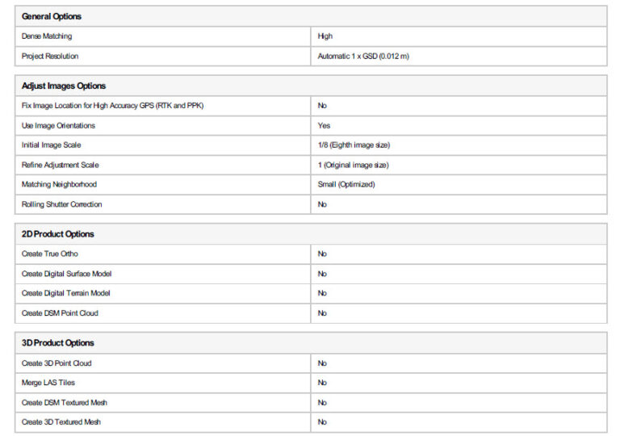The height and width of the screenshot is (436, 620).
Task: Click the Create 3D Textured Mesh label
Action: pyautogui.click(x=61, y=422)
